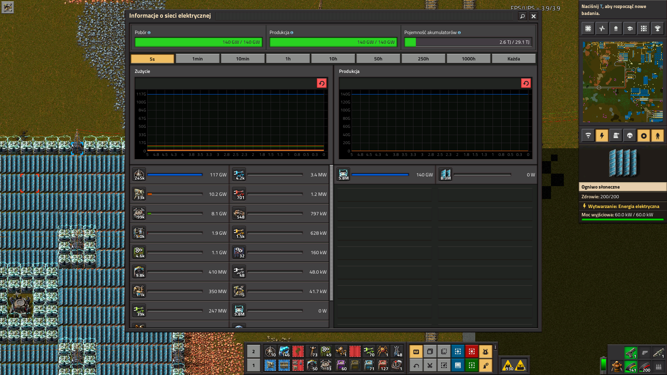This screenshot has width=667, height=375.
Task: Open the tutorials graduation cap icon
Action: pyautogui.click(x=629, y=28)
